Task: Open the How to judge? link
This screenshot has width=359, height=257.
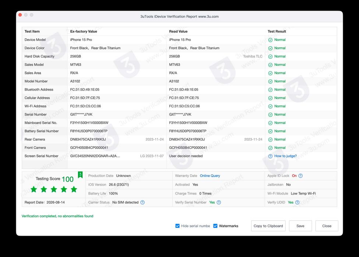Action: point(285,156)
